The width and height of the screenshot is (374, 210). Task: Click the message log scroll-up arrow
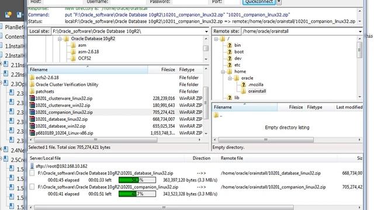point(360,11)
